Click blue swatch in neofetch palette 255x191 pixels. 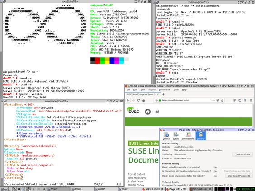coord(112,61)
